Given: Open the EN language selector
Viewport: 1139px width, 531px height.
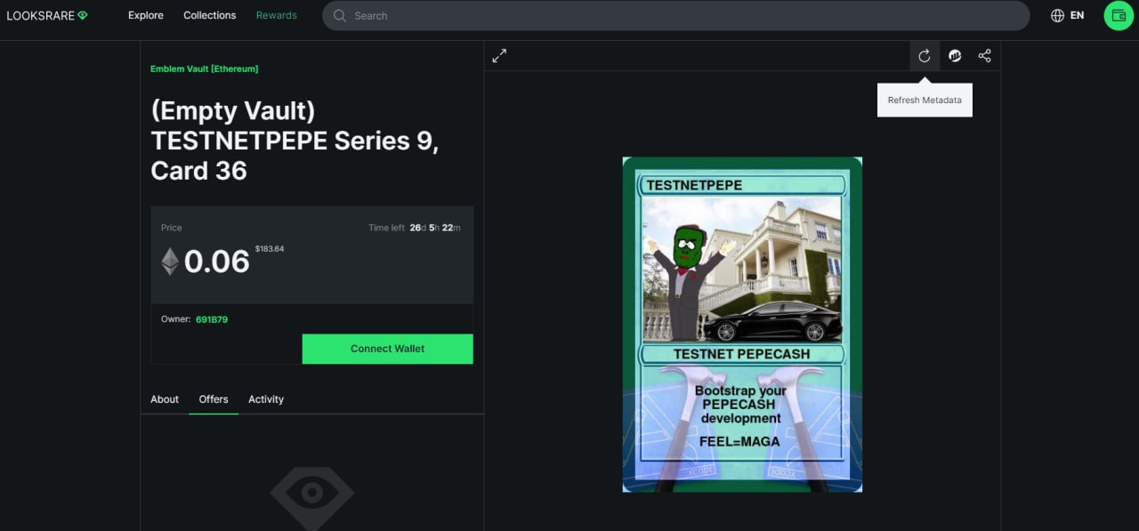Looking at the screenshot, I should coord(1068,15).
